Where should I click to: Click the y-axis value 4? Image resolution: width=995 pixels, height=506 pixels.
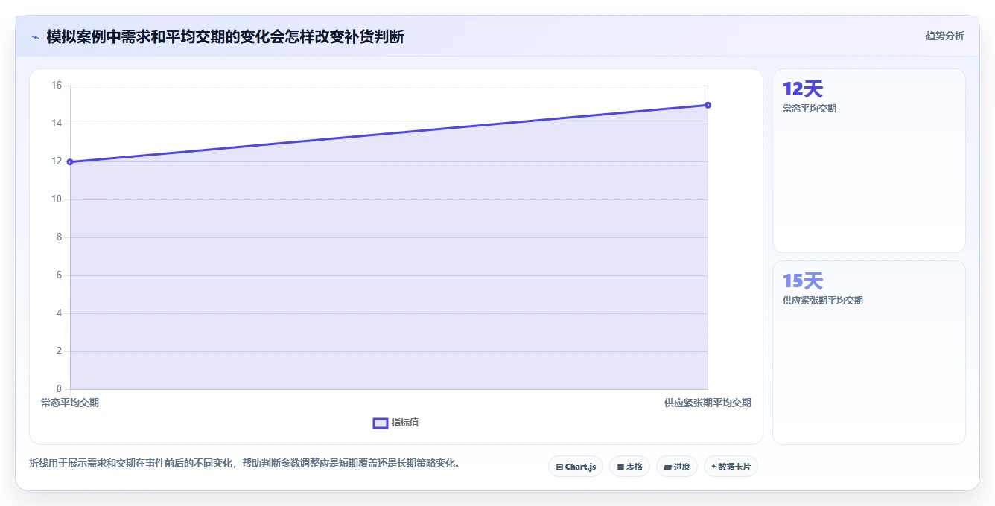(x=60, y=313)
